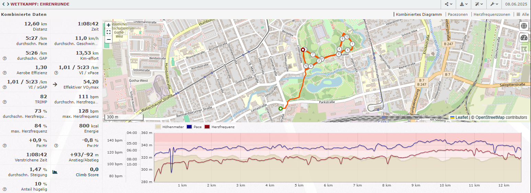The width and height of the screenshot is (531, 193).
Task: Click the speedometer icon on map
Action: pos(524,38)
